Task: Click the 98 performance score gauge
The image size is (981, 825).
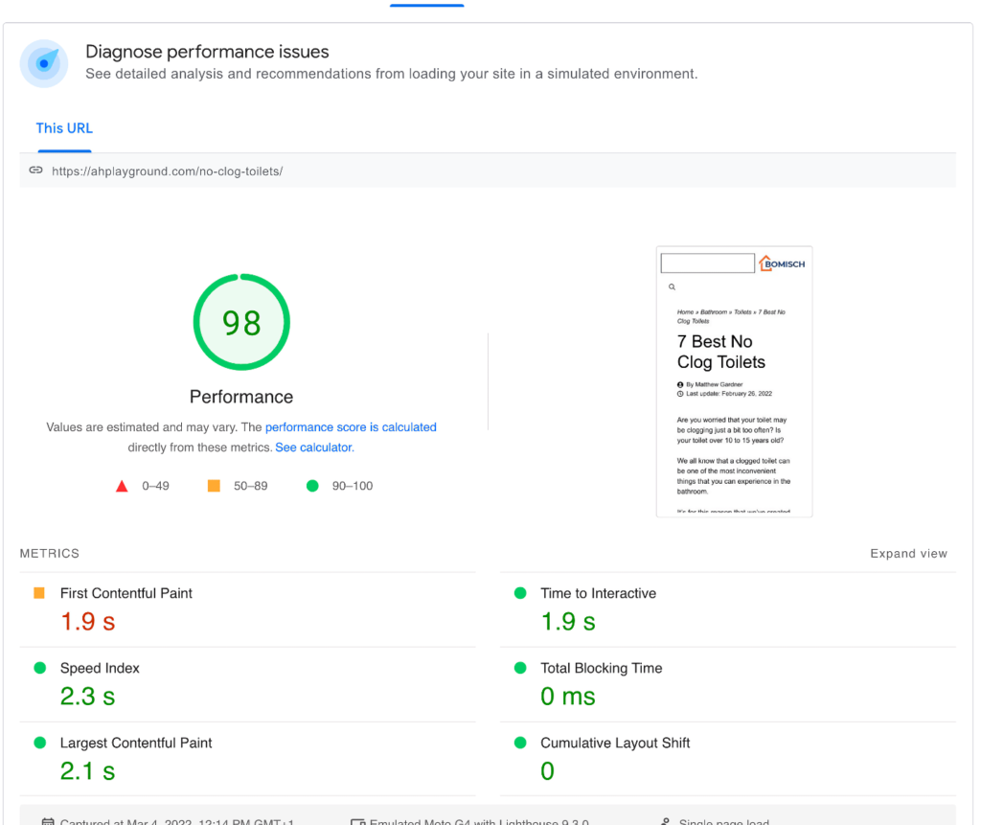Action: (241, 323)
